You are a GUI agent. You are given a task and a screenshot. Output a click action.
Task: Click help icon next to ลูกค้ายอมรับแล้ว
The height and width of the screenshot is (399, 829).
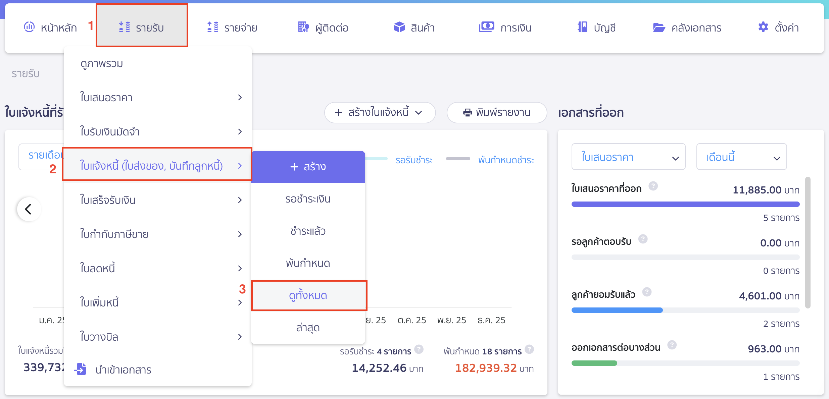(x=647, y=292)
